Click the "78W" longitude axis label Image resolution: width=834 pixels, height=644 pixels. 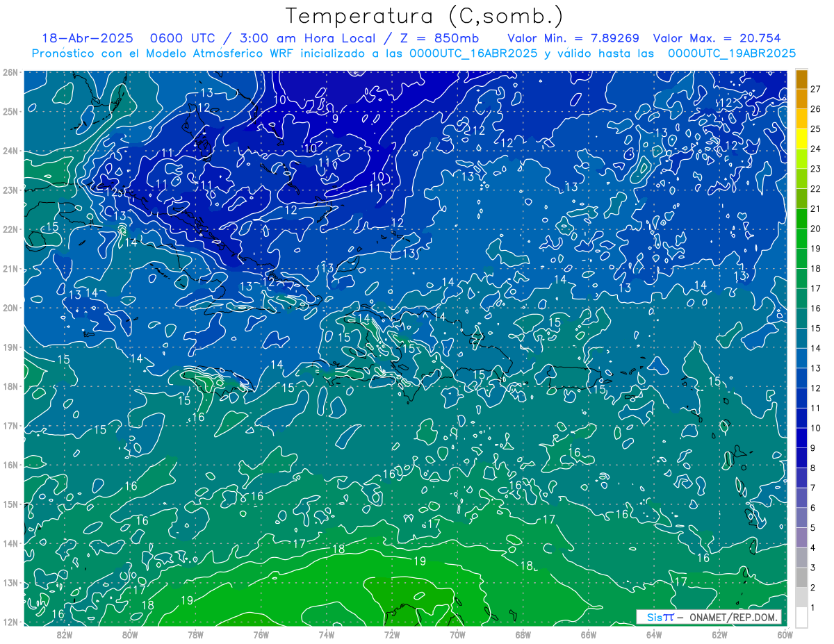(195, 634)
